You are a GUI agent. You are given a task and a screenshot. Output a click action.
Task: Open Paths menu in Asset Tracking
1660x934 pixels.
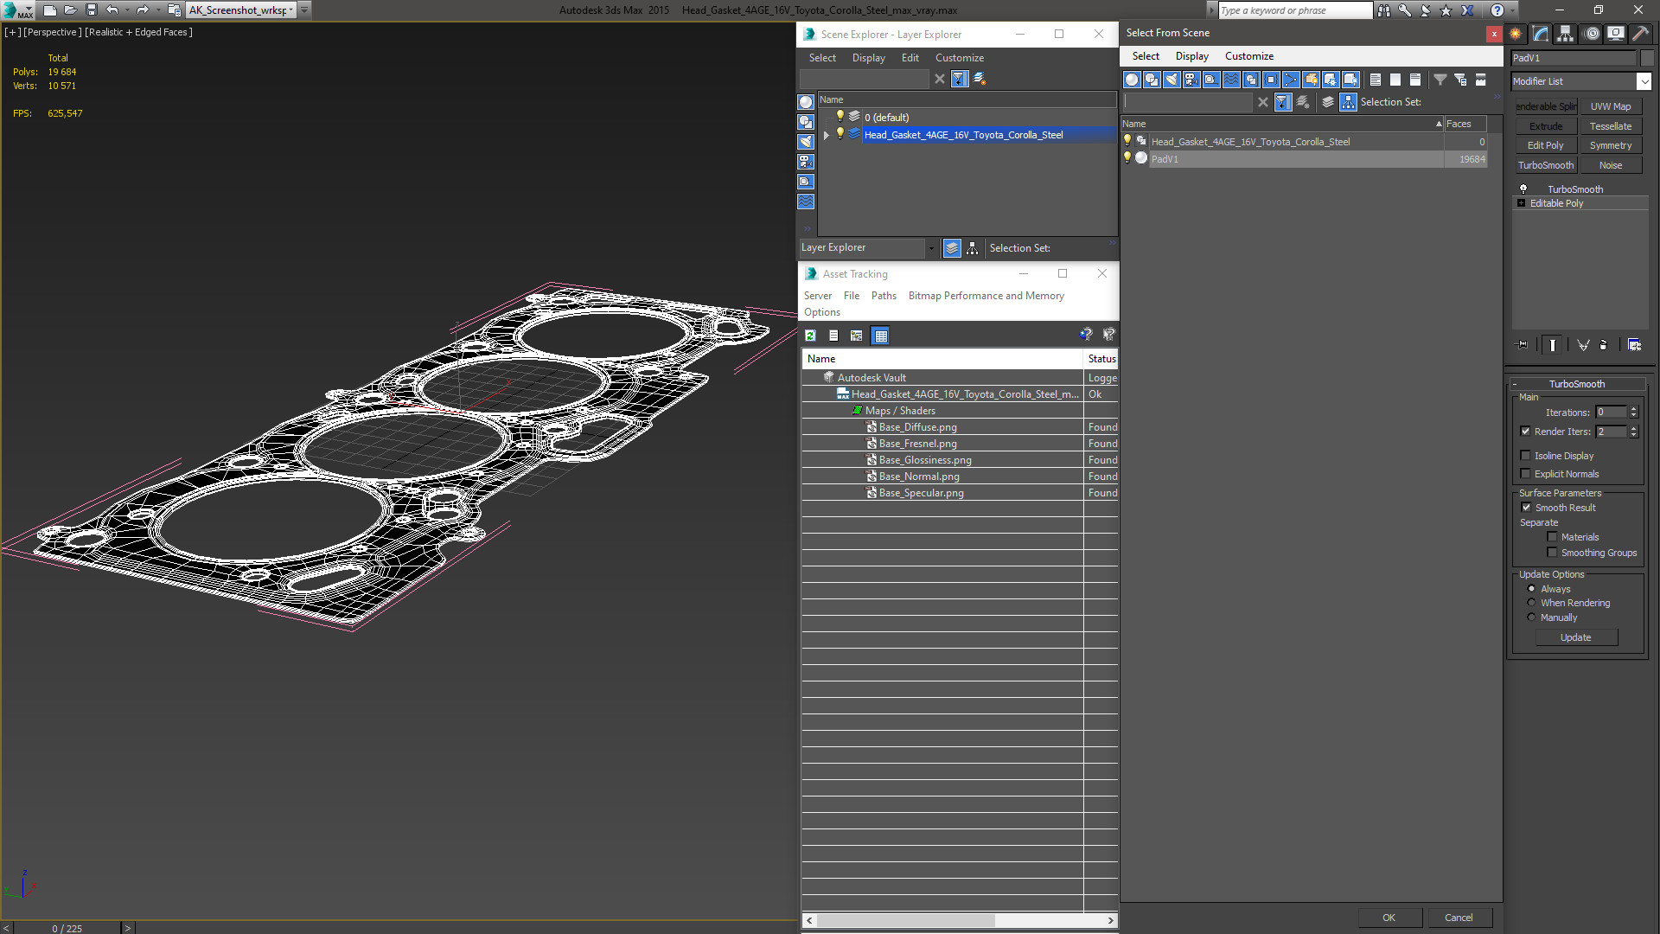(883, 296)
